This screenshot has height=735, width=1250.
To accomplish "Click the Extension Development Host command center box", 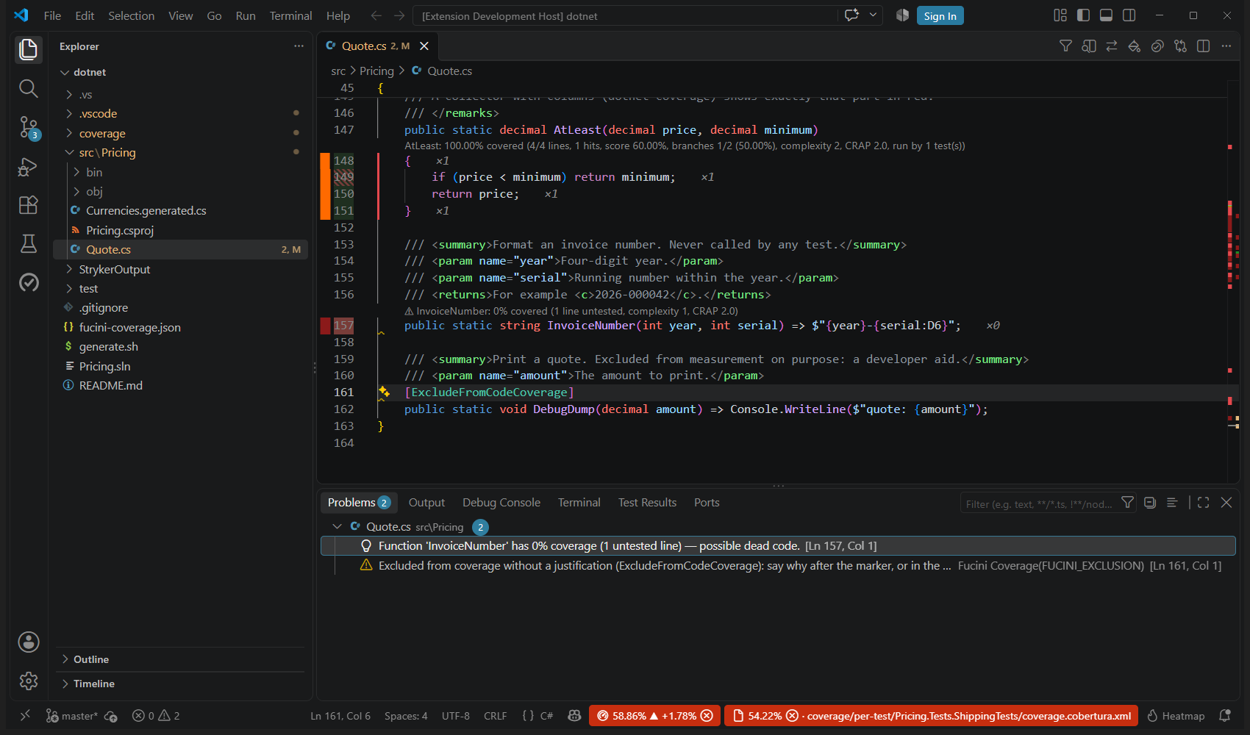I will [626, 15].
